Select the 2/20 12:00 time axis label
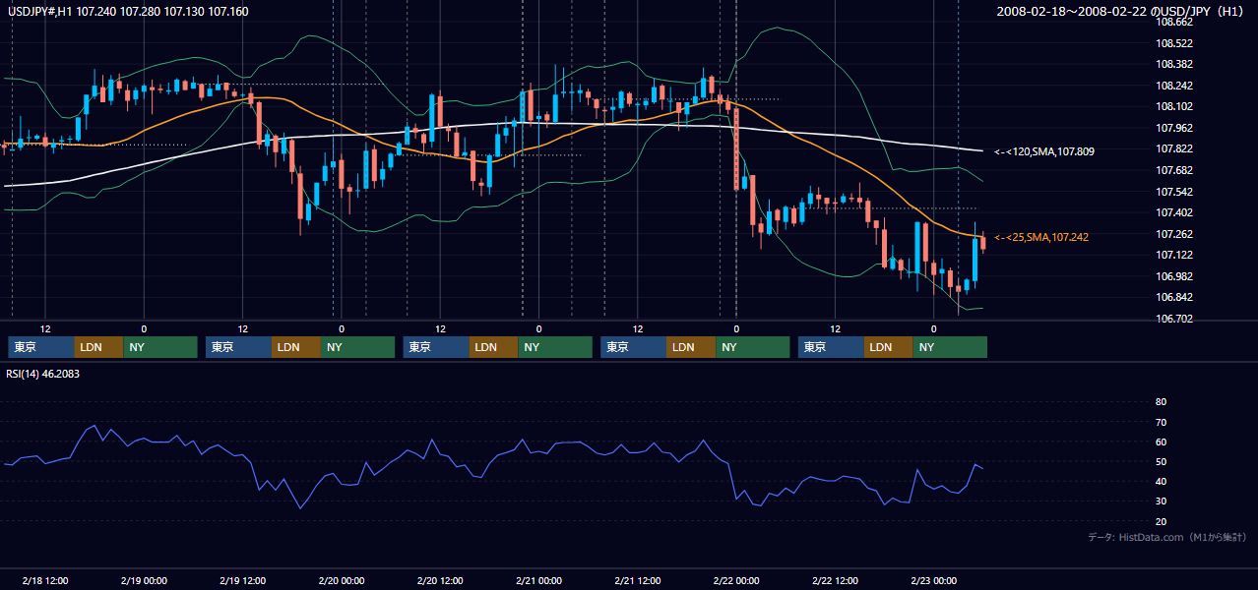 [440, 581]
